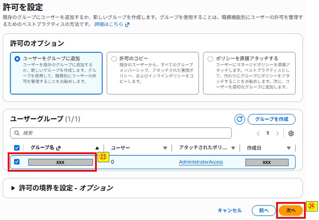Click the refresh user groups icon
The height and width of the screenshot is (220, 319).
coord(240,119)
